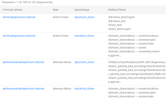Open akimovamaria@spectrum.internal account with Spectrum_share

tap(23, 62)
